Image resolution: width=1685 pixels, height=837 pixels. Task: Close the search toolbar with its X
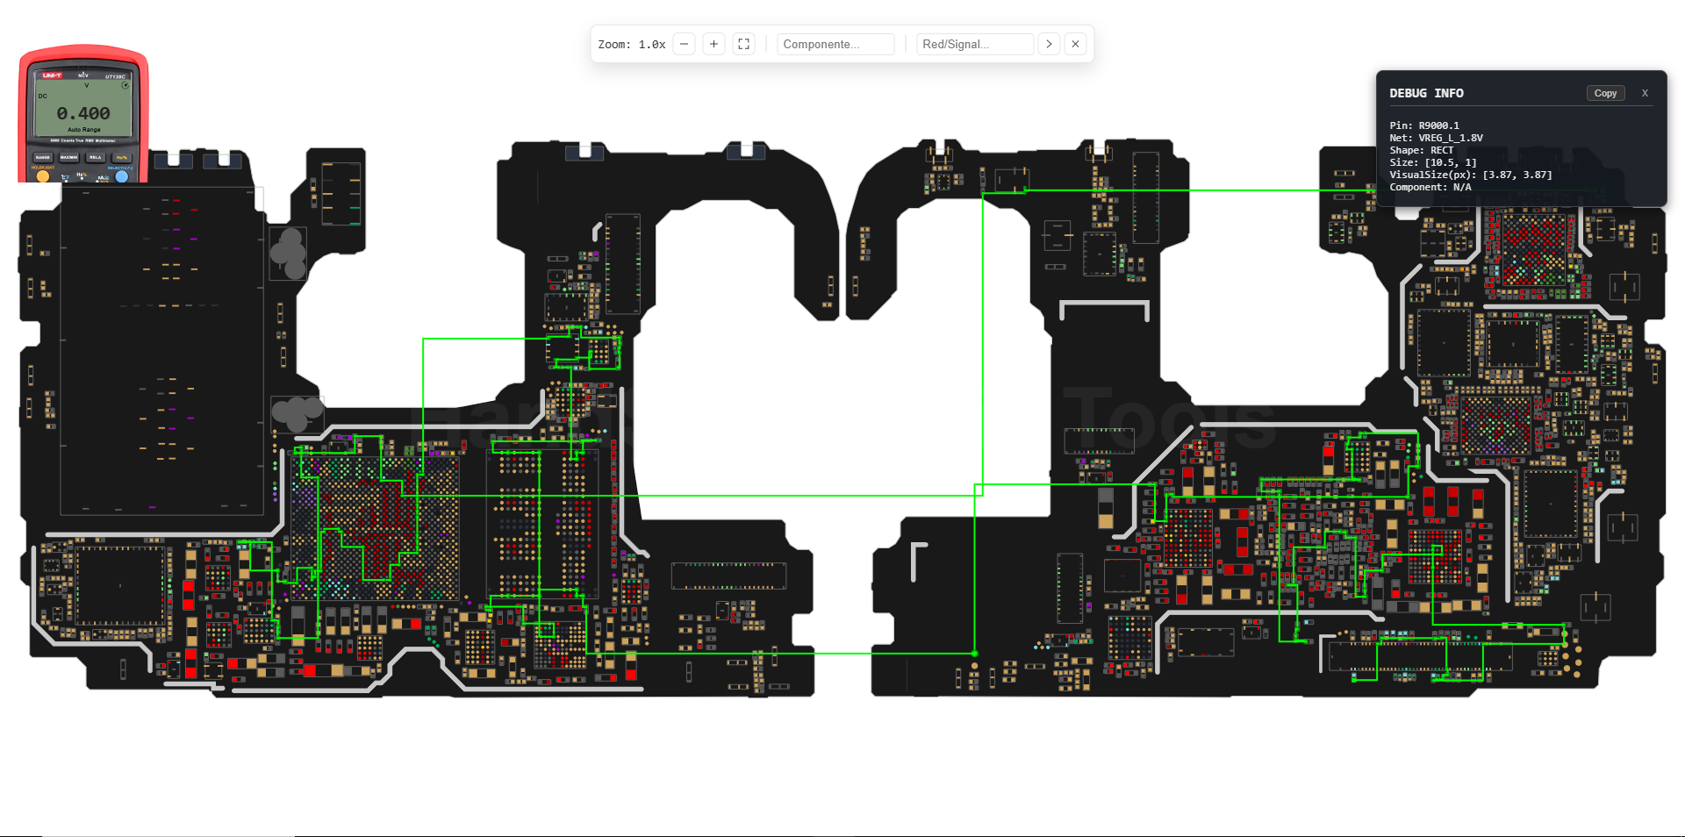pyautogui.click(x=1075, y=44)
